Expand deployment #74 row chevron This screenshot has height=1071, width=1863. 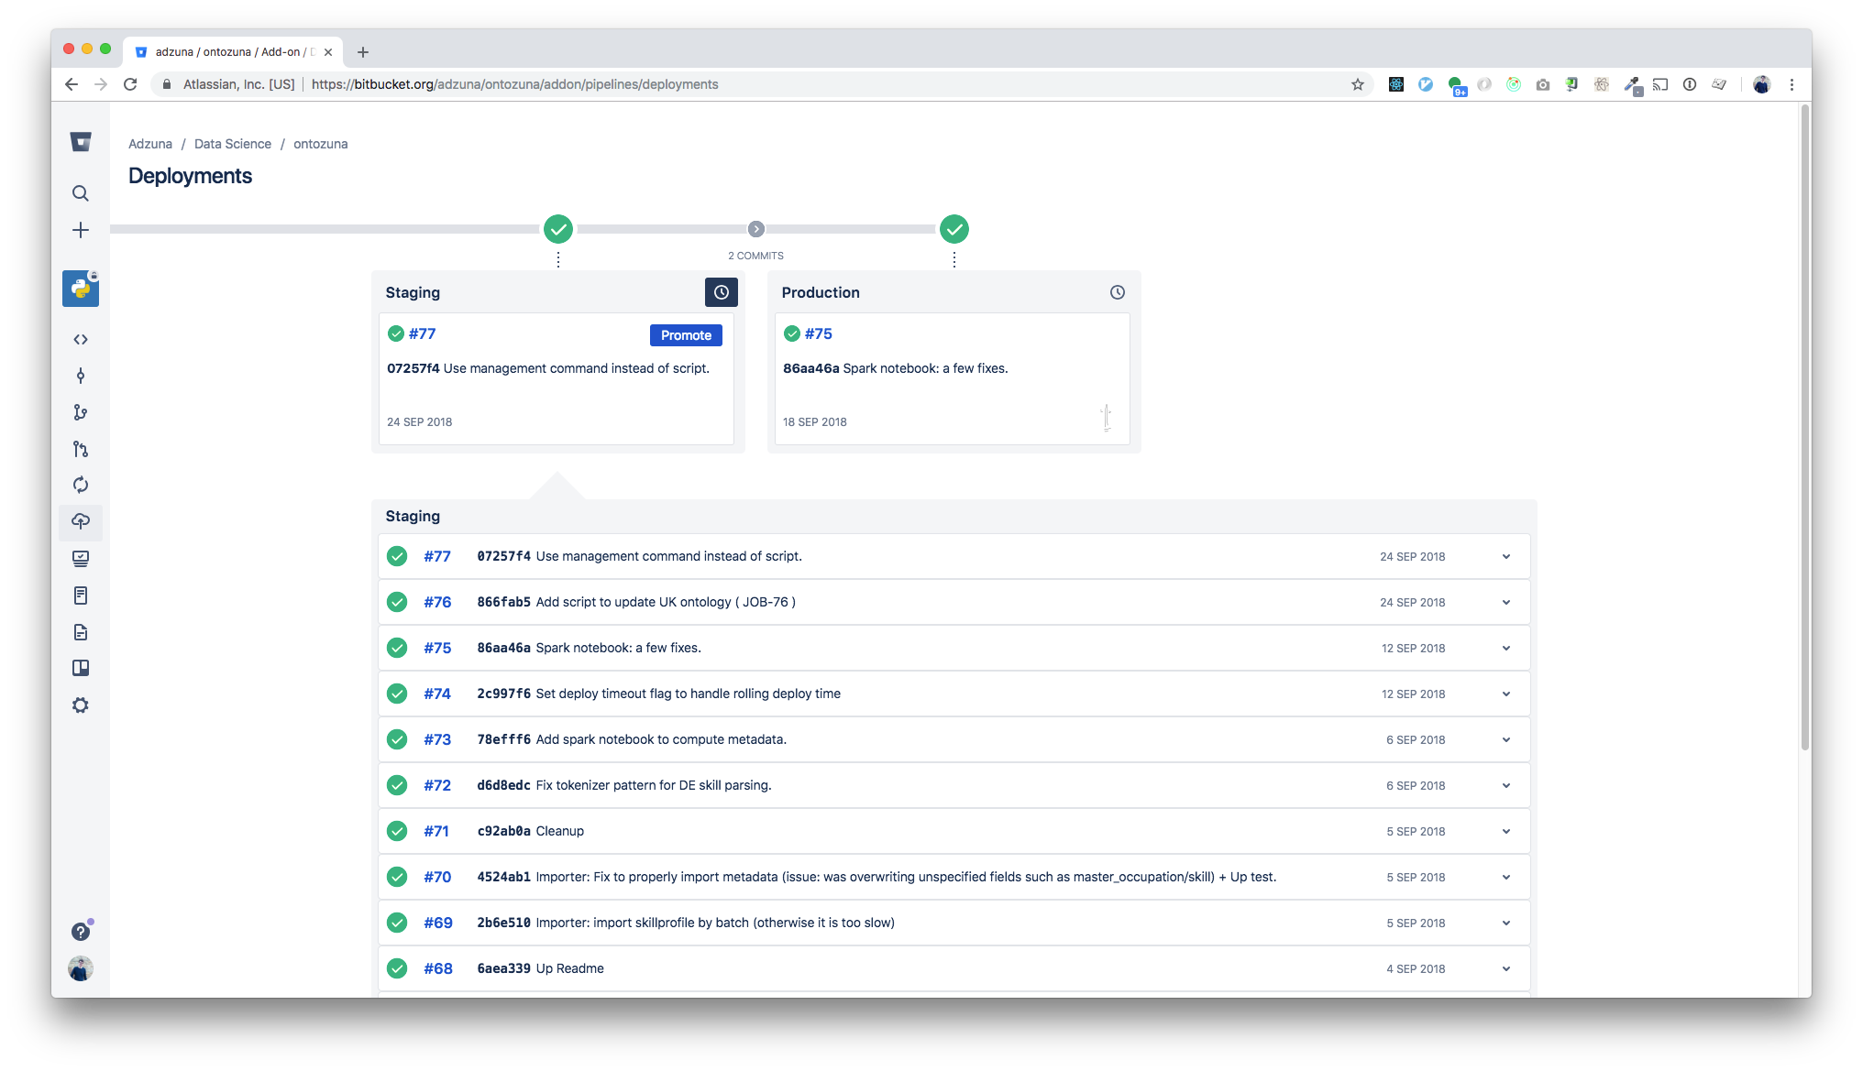[1505, 694]
